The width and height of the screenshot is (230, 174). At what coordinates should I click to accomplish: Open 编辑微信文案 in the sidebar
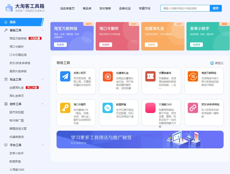[18, 129]
